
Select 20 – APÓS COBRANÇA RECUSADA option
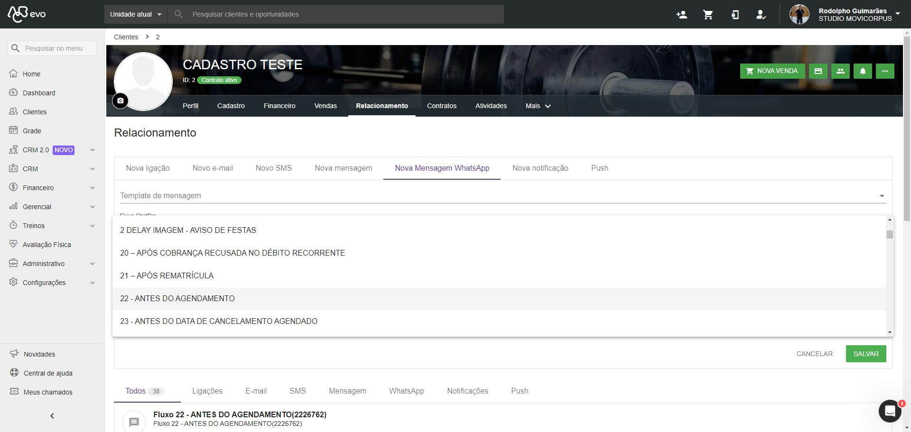click(x=499, y=253)
